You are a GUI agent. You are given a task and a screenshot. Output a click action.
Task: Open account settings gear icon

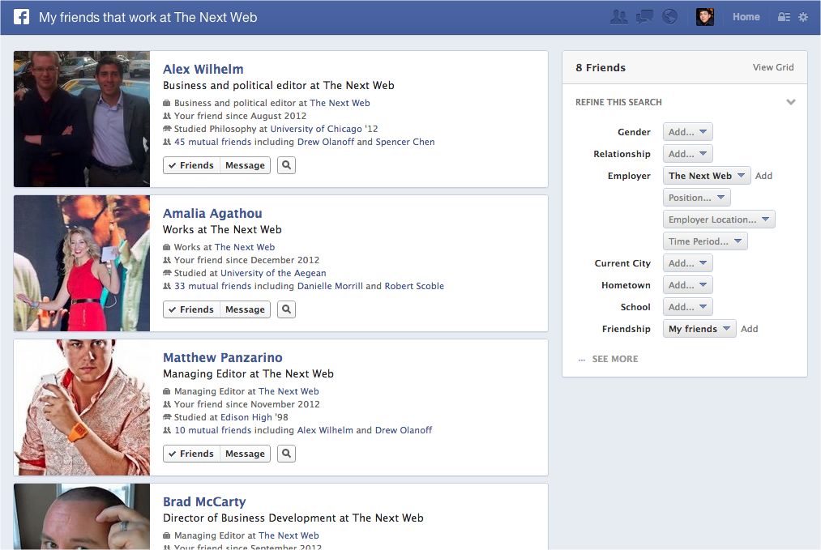[x=803, y=17]
